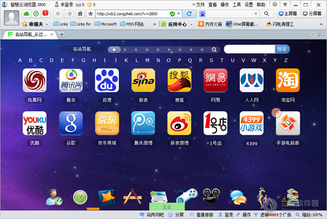The image size is (327, 219).
Task: Open the 新浪微博 tile
Action: pos(179,123)
